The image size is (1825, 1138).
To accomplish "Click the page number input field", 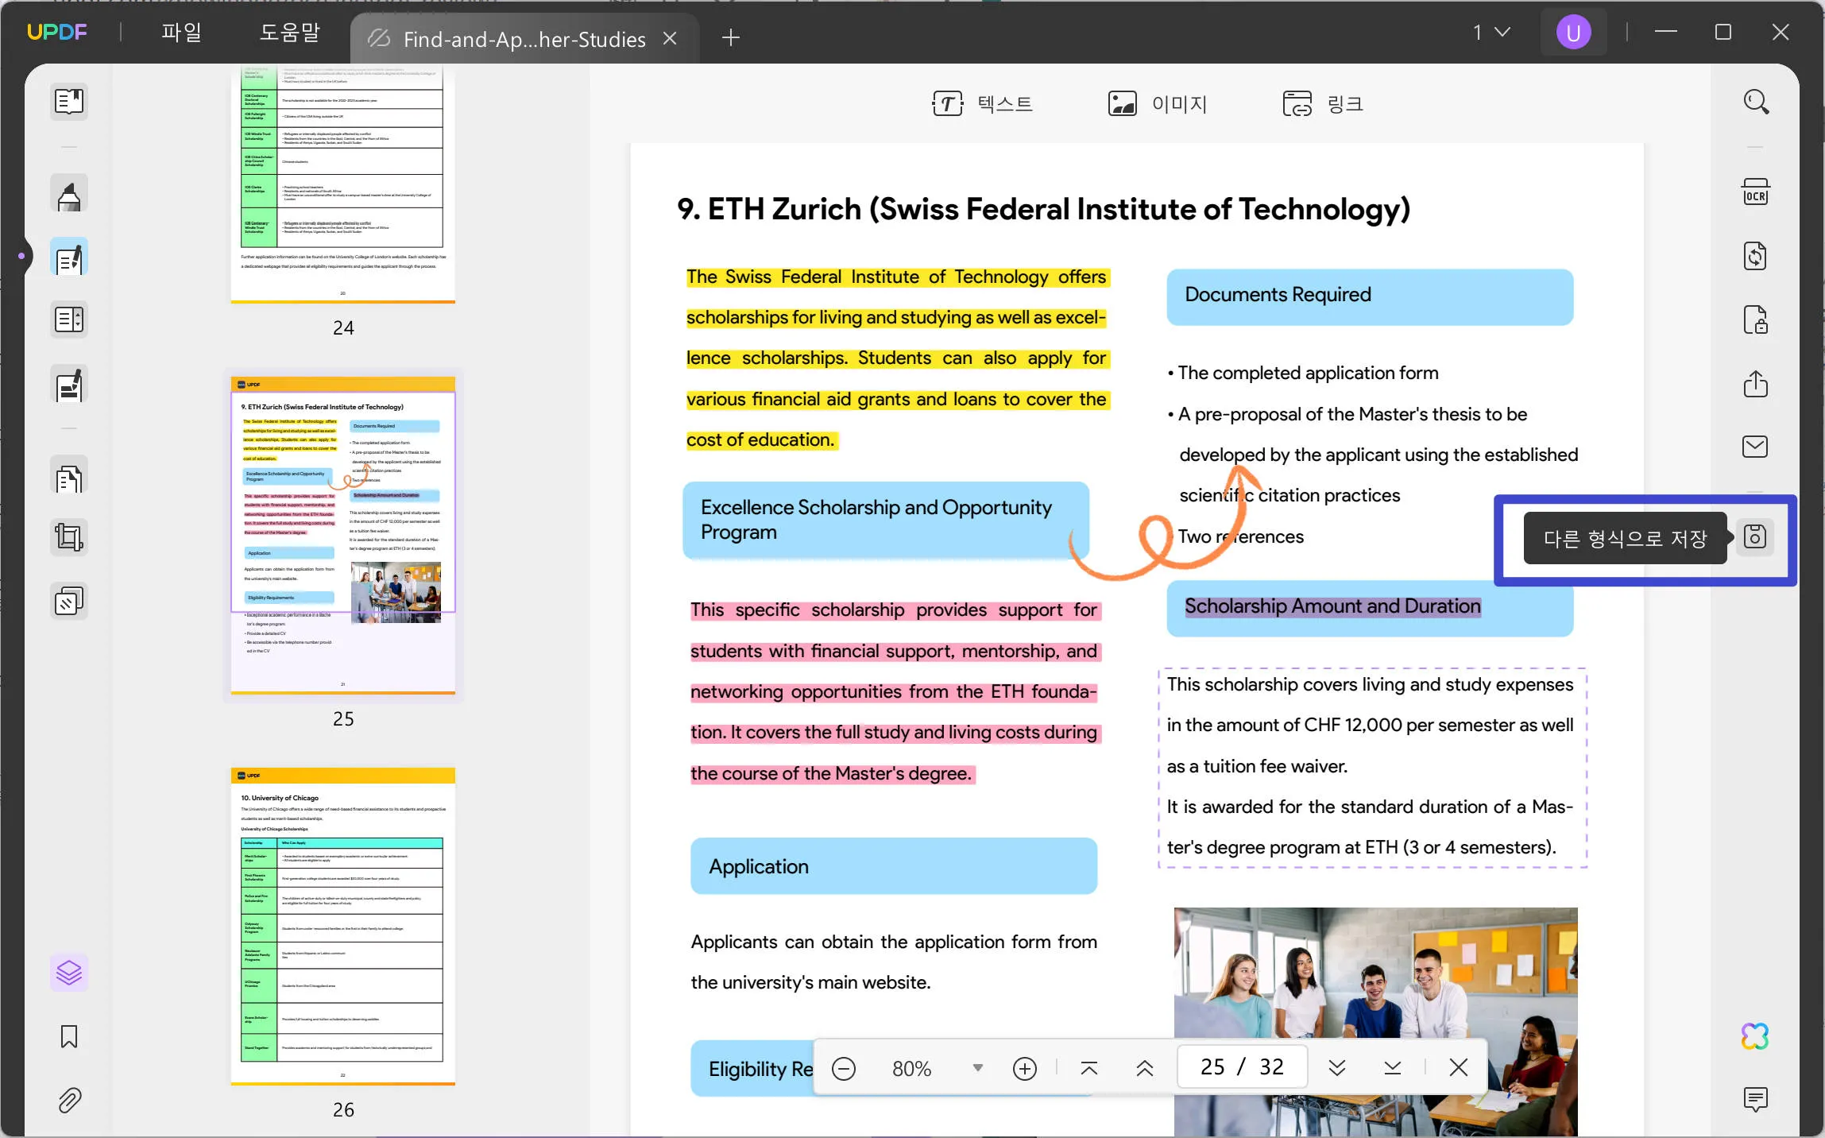I will point(1242,1067).
